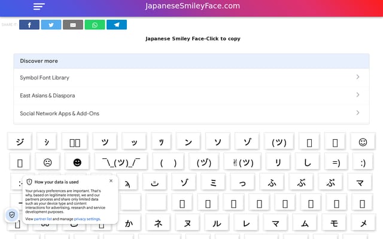Share the page via email

tap(73, 24)
